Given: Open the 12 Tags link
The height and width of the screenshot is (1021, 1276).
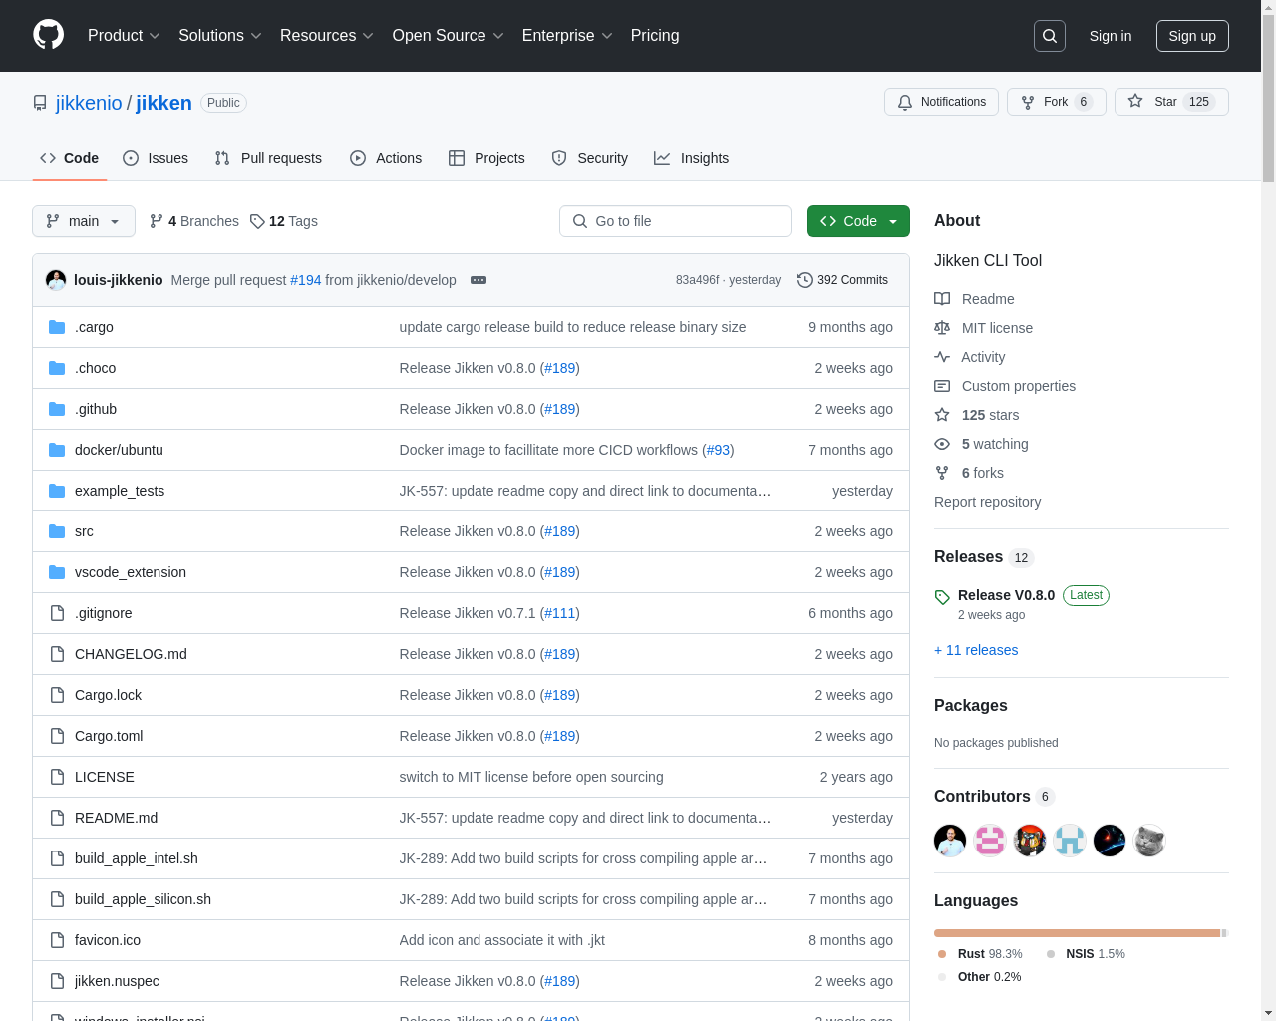Looking at the screenshot, I should click(284, 221).
